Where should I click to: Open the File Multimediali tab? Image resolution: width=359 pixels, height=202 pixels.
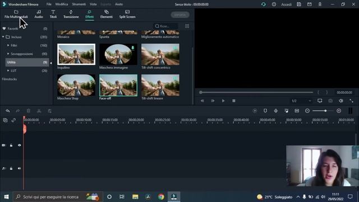16,14
